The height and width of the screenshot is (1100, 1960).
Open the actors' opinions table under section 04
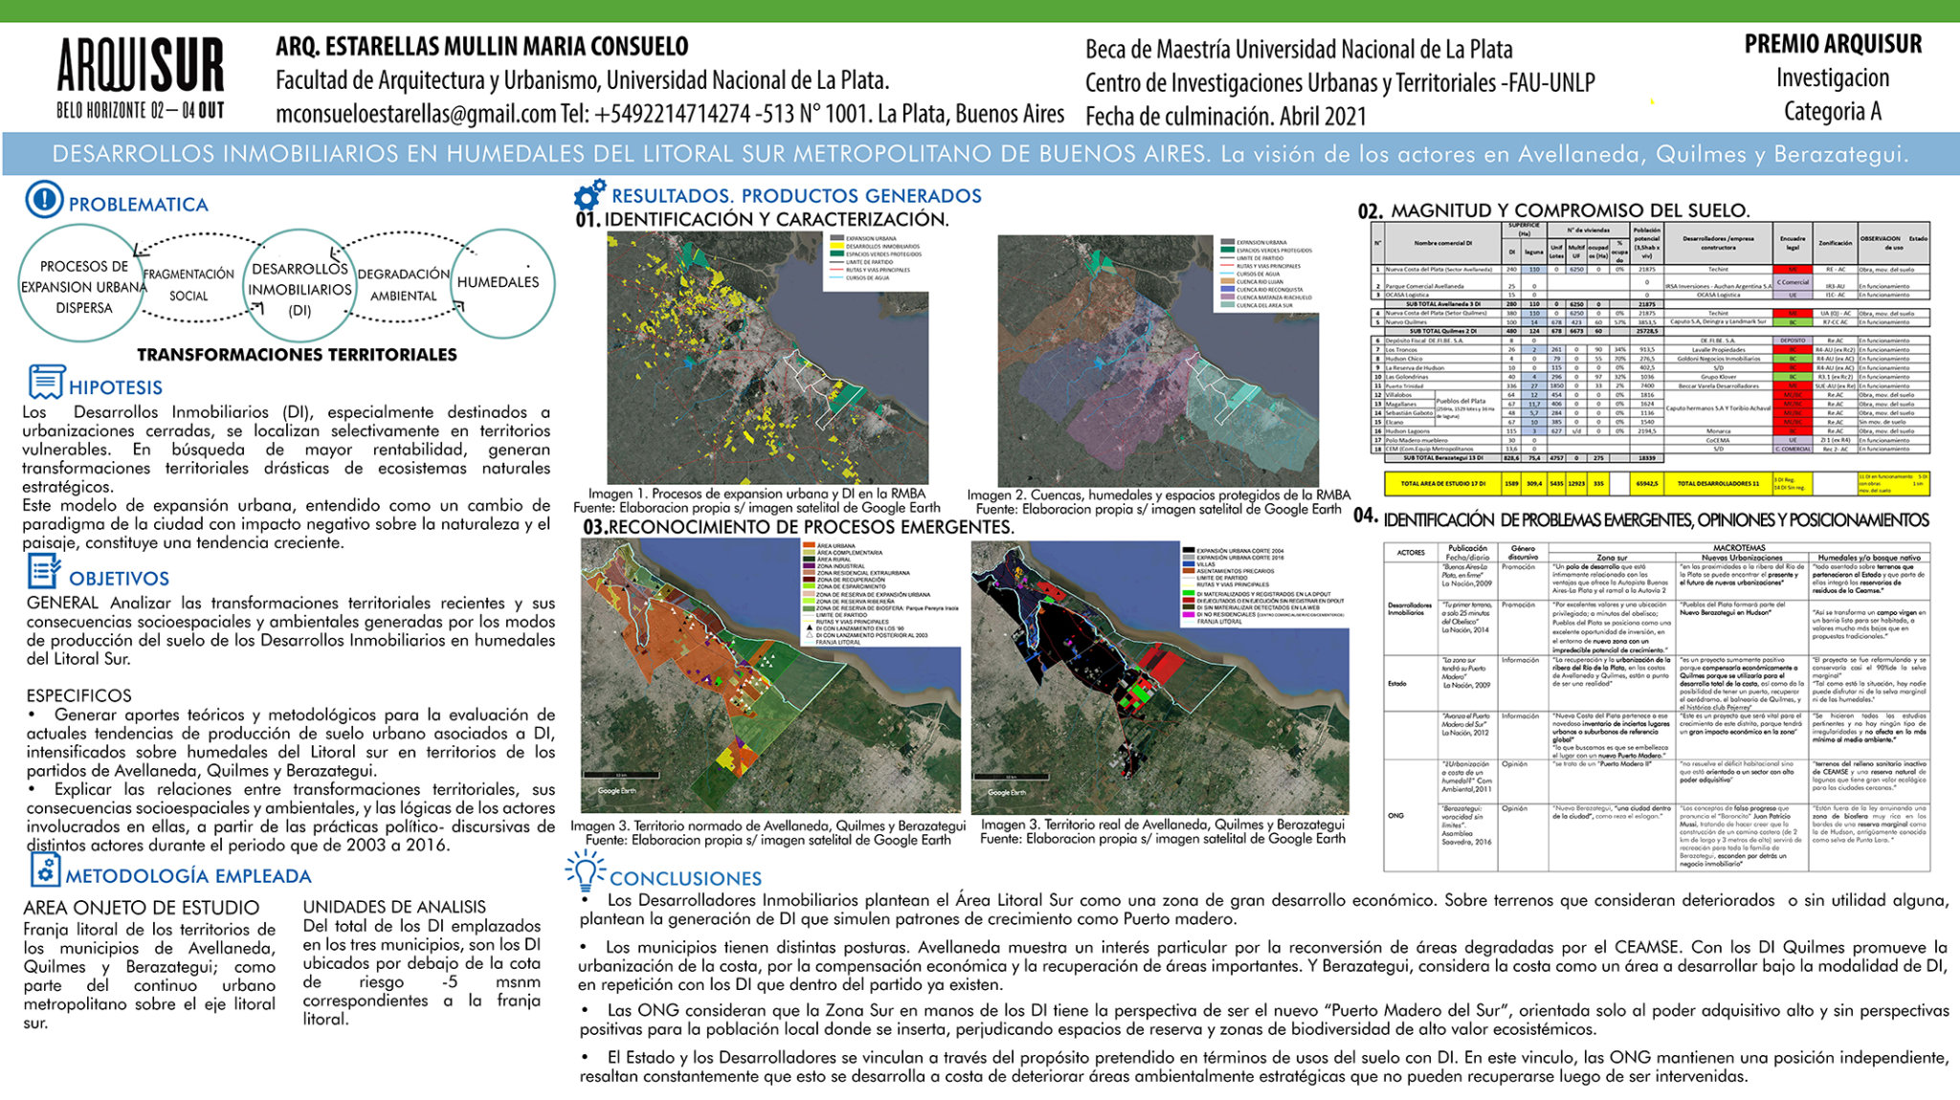click(x=1657, y=706)
